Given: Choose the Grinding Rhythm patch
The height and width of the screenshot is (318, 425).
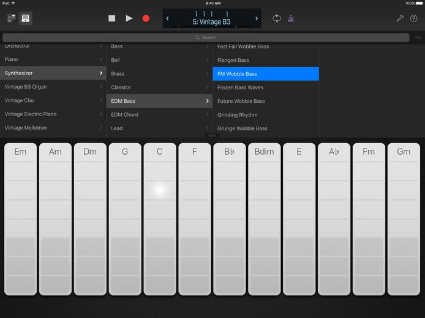Looking at the screenshot, I should [266, 115].
